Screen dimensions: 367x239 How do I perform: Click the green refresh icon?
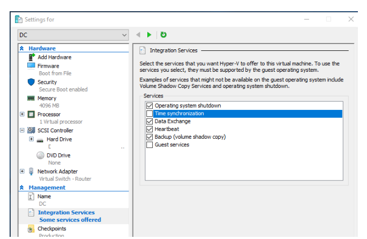pos(163,35)
